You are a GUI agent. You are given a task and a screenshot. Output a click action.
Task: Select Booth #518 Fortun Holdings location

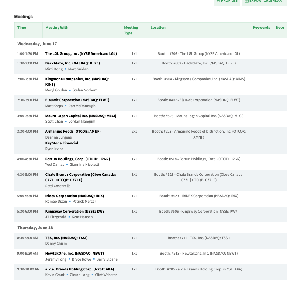click(198, 159)
